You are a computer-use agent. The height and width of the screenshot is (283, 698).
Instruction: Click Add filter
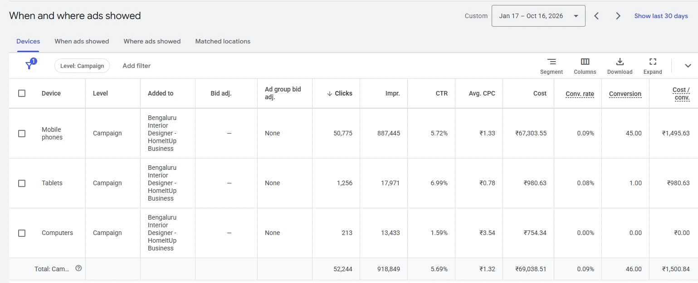pos(137,66)
